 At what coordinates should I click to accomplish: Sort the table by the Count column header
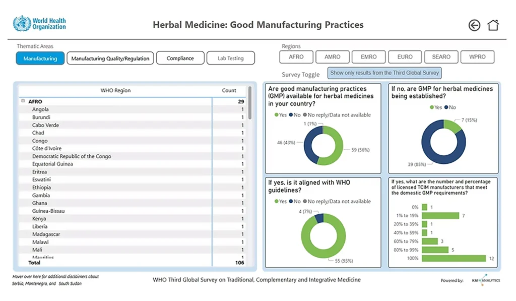point(229,90)
